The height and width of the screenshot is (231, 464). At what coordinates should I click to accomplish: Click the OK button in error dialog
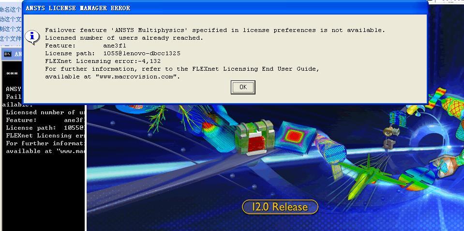[243, 87]
